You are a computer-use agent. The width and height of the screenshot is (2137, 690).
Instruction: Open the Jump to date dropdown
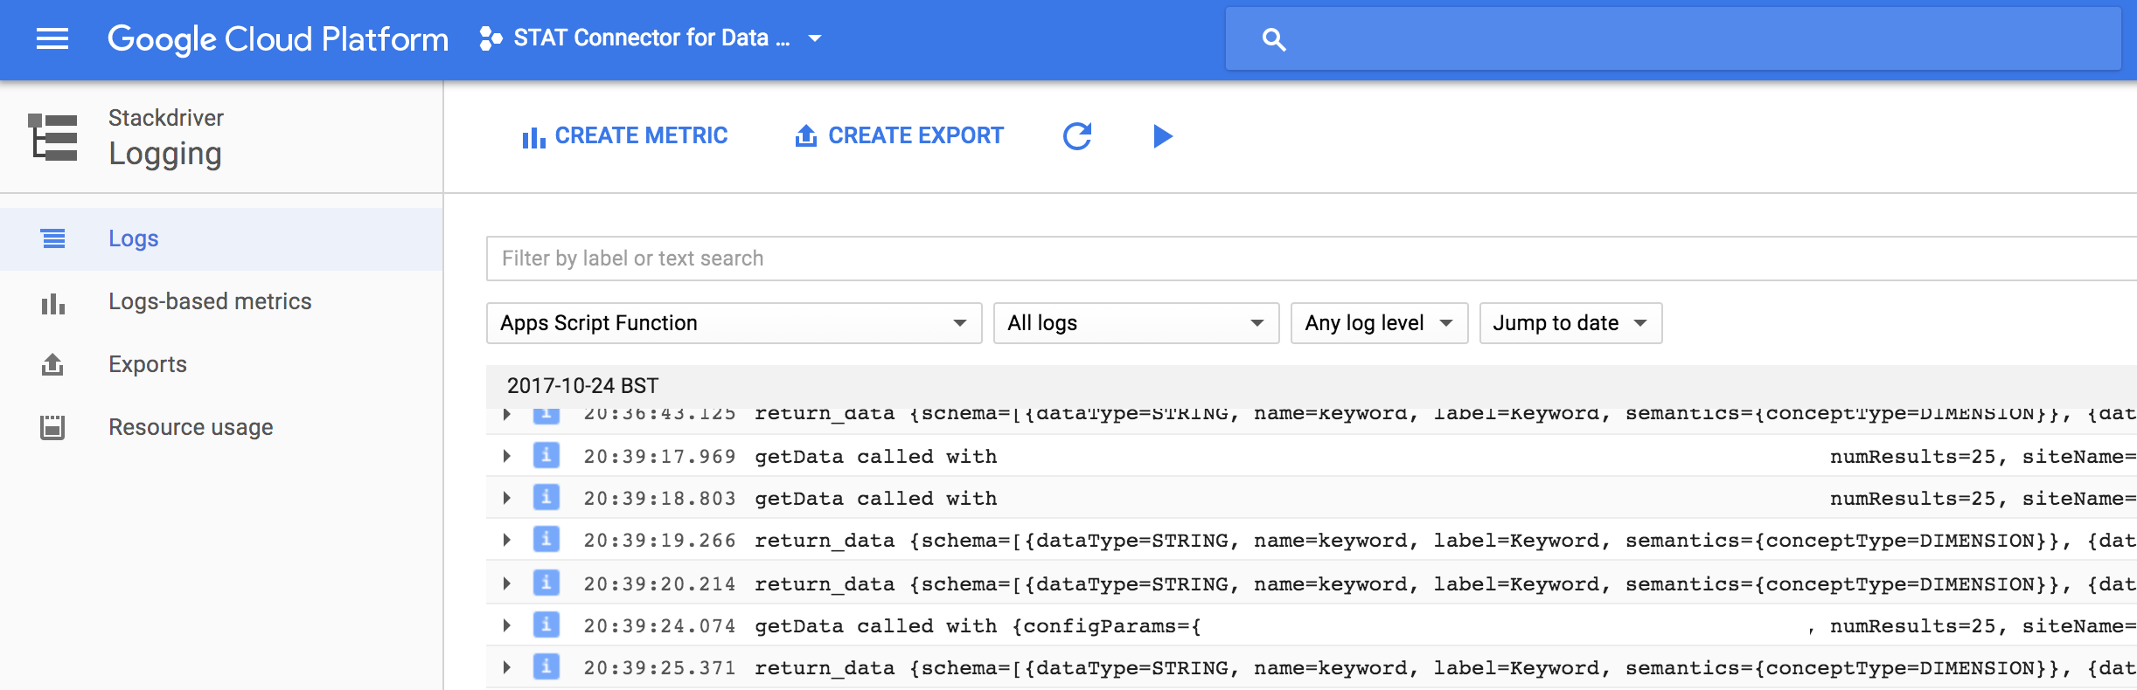[1570, 323]
